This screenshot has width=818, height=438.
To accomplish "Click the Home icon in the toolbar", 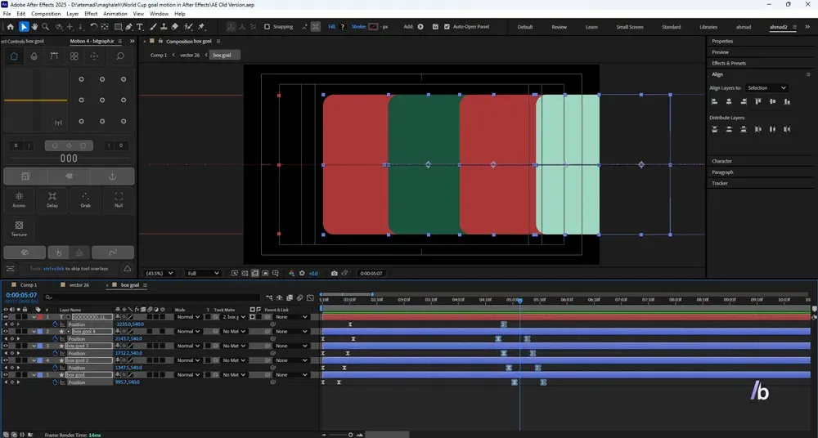I will [x=11, y=27].
